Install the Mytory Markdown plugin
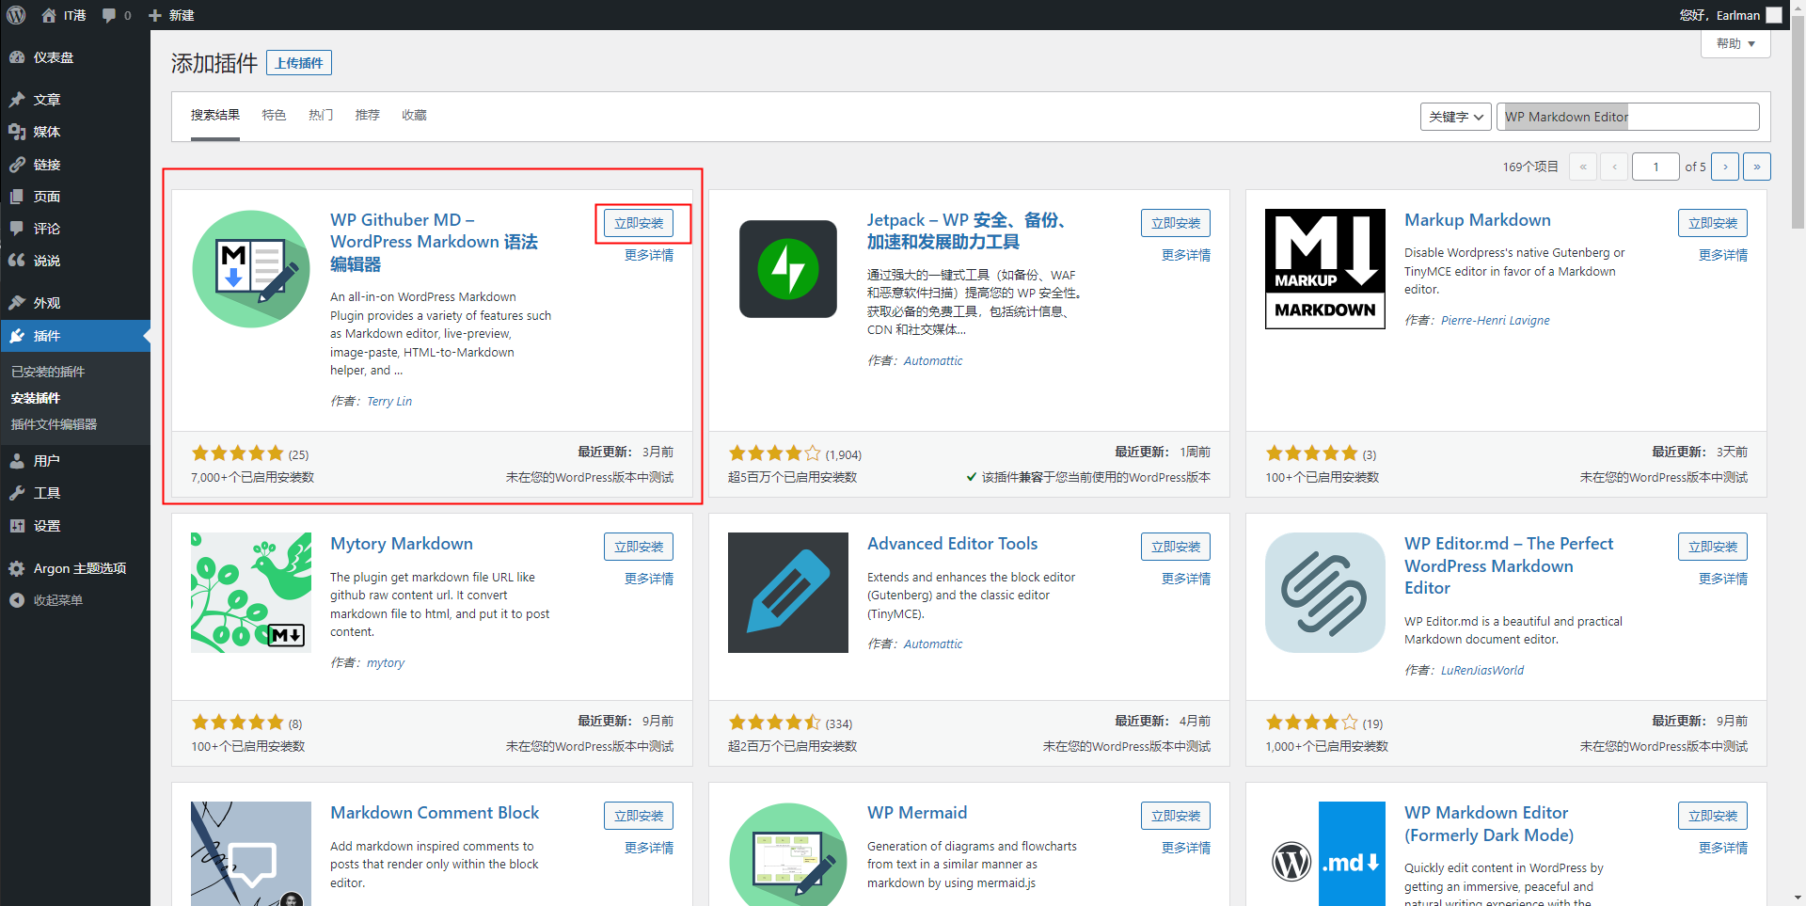The height and width of the screenshot is (906, 1806). tap(639, 547)
